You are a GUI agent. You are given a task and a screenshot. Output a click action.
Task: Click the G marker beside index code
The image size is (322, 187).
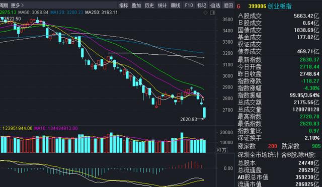tap(238, 7)
